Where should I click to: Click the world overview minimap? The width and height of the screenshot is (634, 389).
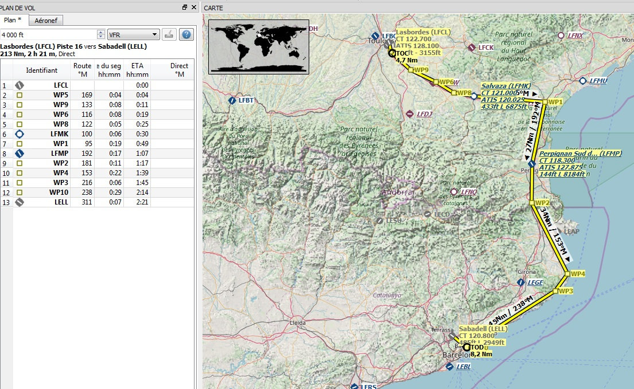tap(258, 46)
